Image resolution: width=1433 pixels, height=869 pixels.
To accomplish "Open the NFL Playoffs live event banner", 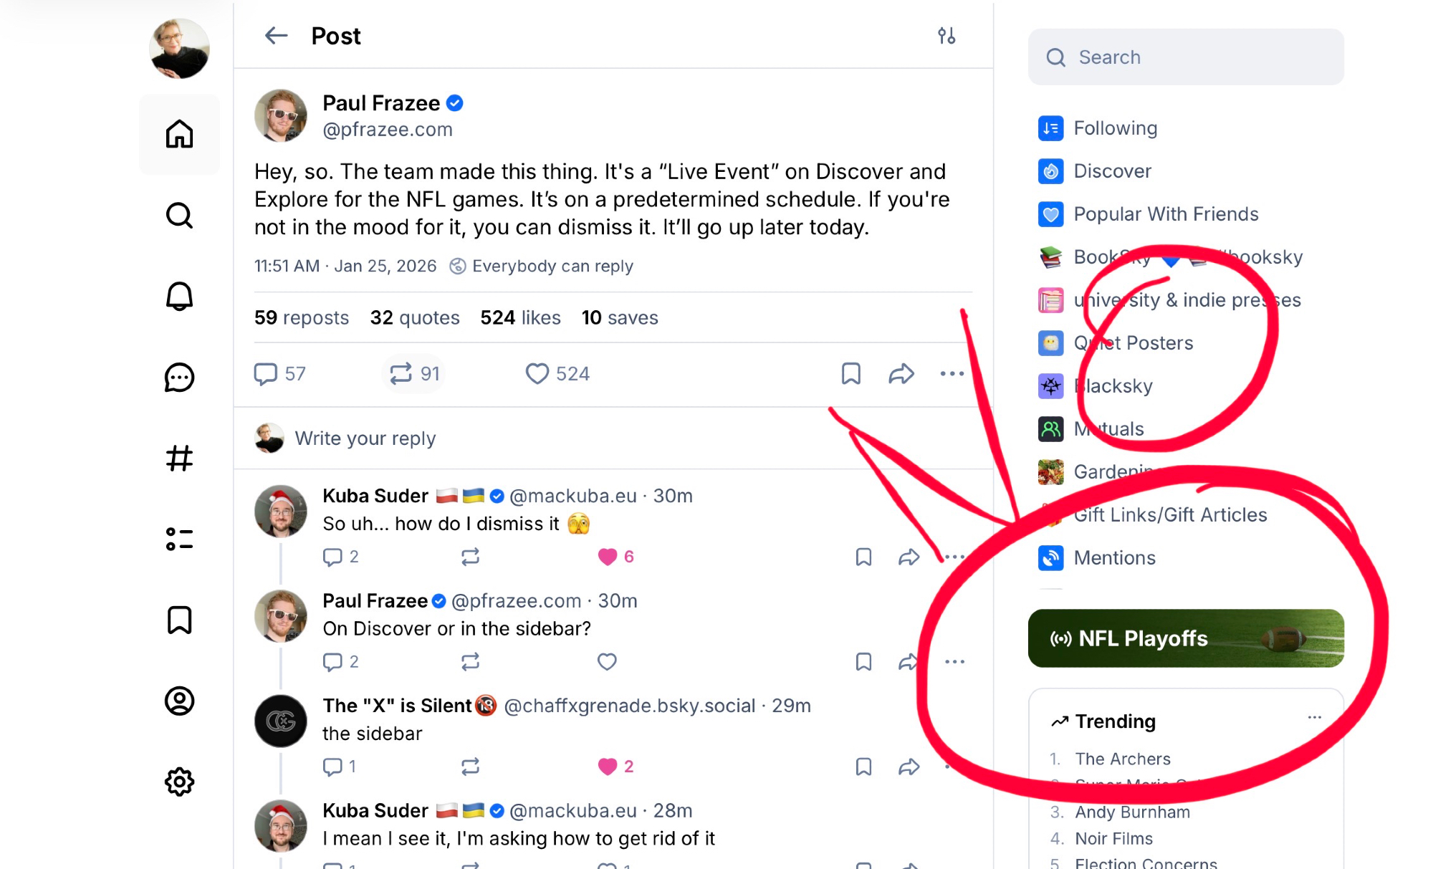I will [x=1186, y=638].
